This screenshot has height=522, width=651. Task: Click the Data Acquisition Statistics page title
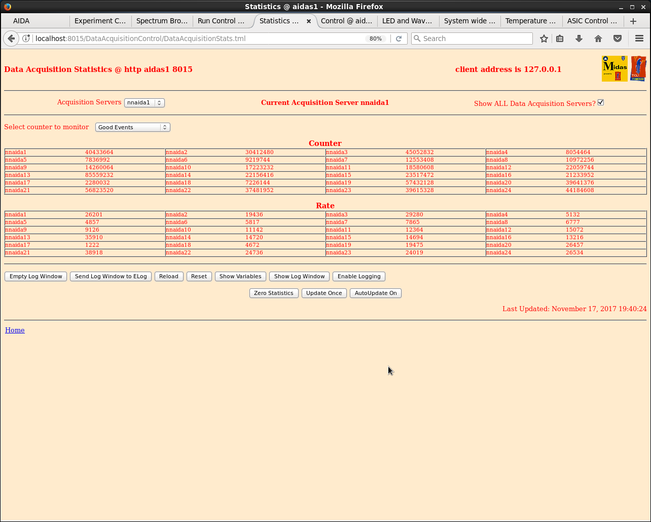point(98,69)
